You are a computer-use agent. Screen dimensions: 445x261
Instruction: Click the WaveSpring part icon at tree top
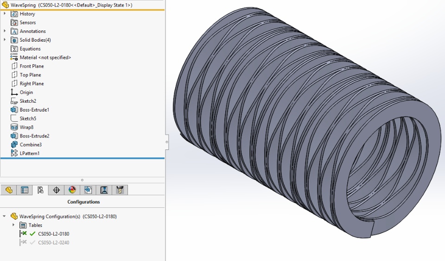pyautogui.click(x=5, y=5)
